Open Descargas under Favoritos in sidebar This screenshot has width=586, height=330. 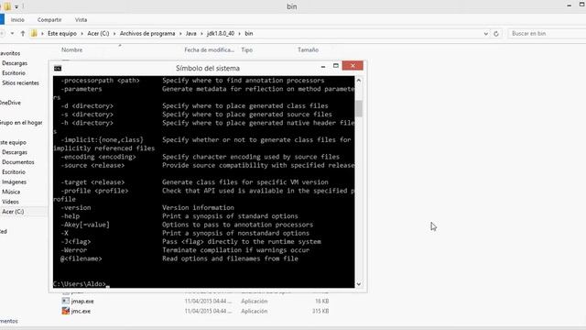point(15,63)
